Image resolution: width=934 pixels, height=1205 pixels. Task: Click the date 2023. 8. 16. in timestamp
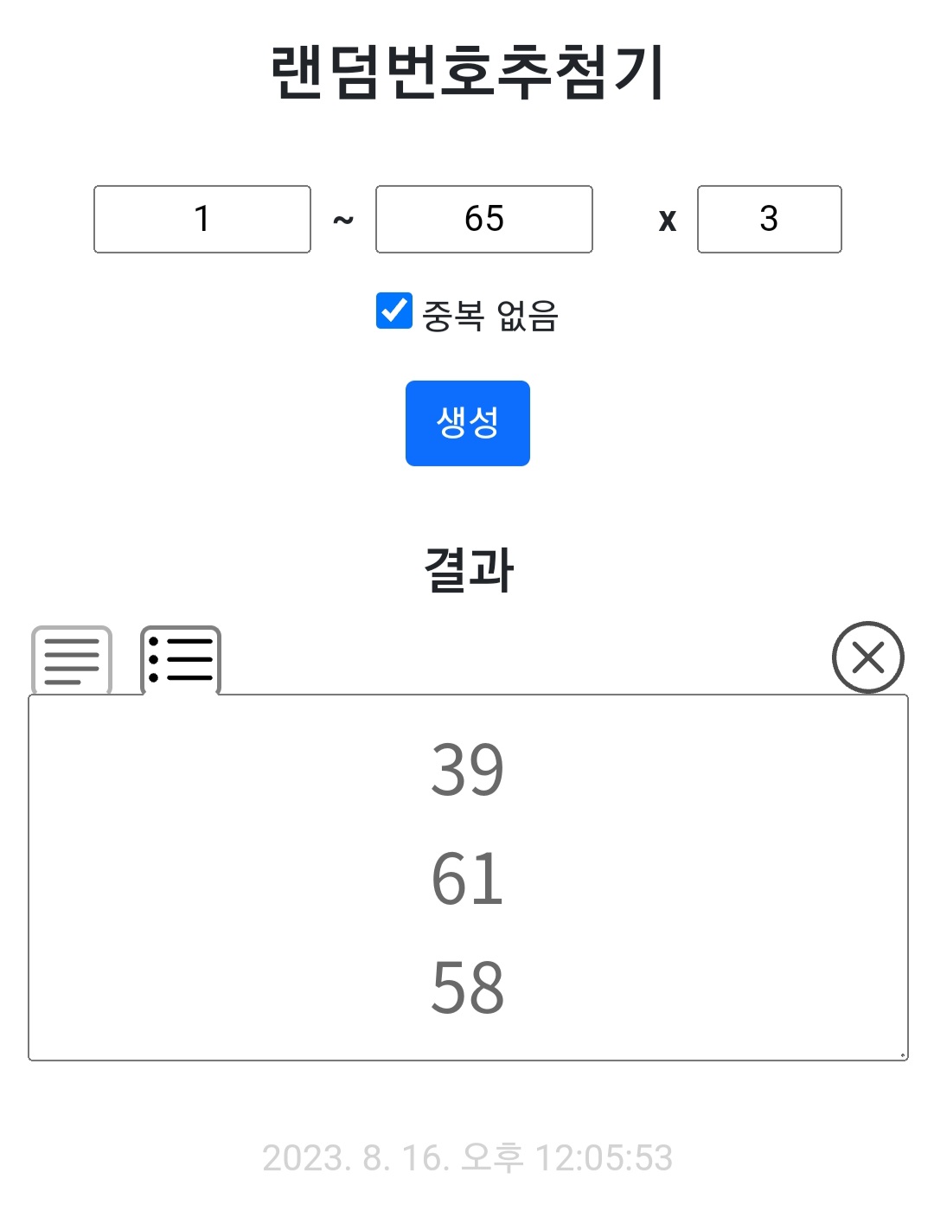pos(355,1157)
